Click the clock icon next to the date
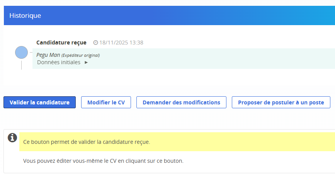Image resolution: width=335 pixels, height=174 pixels. [95, 43]
